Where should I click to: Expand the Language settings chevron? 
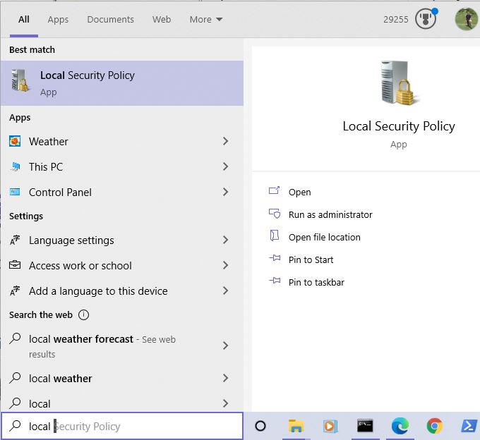(226, 240)
